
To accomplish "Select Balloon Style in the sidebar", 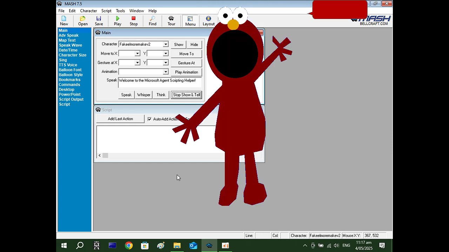I will tap(71, 75).
